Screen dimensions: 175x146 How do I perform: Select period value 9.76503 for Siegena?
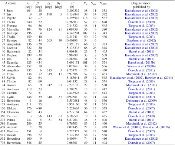72,123
